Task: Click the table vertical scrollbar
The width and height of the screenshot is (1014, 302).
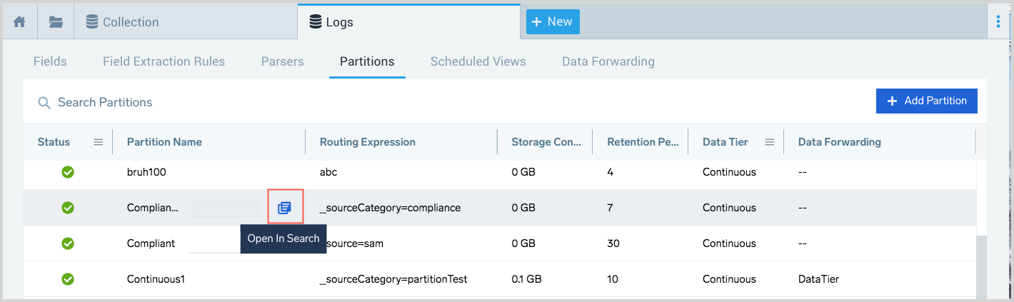Action: (x=982, y=264)
